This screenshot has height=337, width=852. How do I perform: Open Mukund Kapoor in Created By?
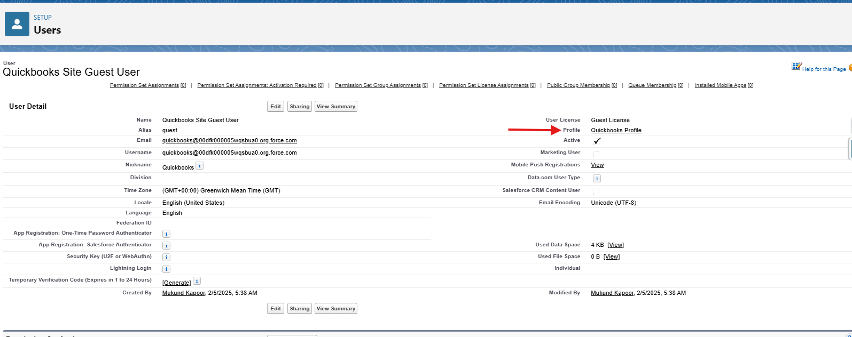pos(184,293)
